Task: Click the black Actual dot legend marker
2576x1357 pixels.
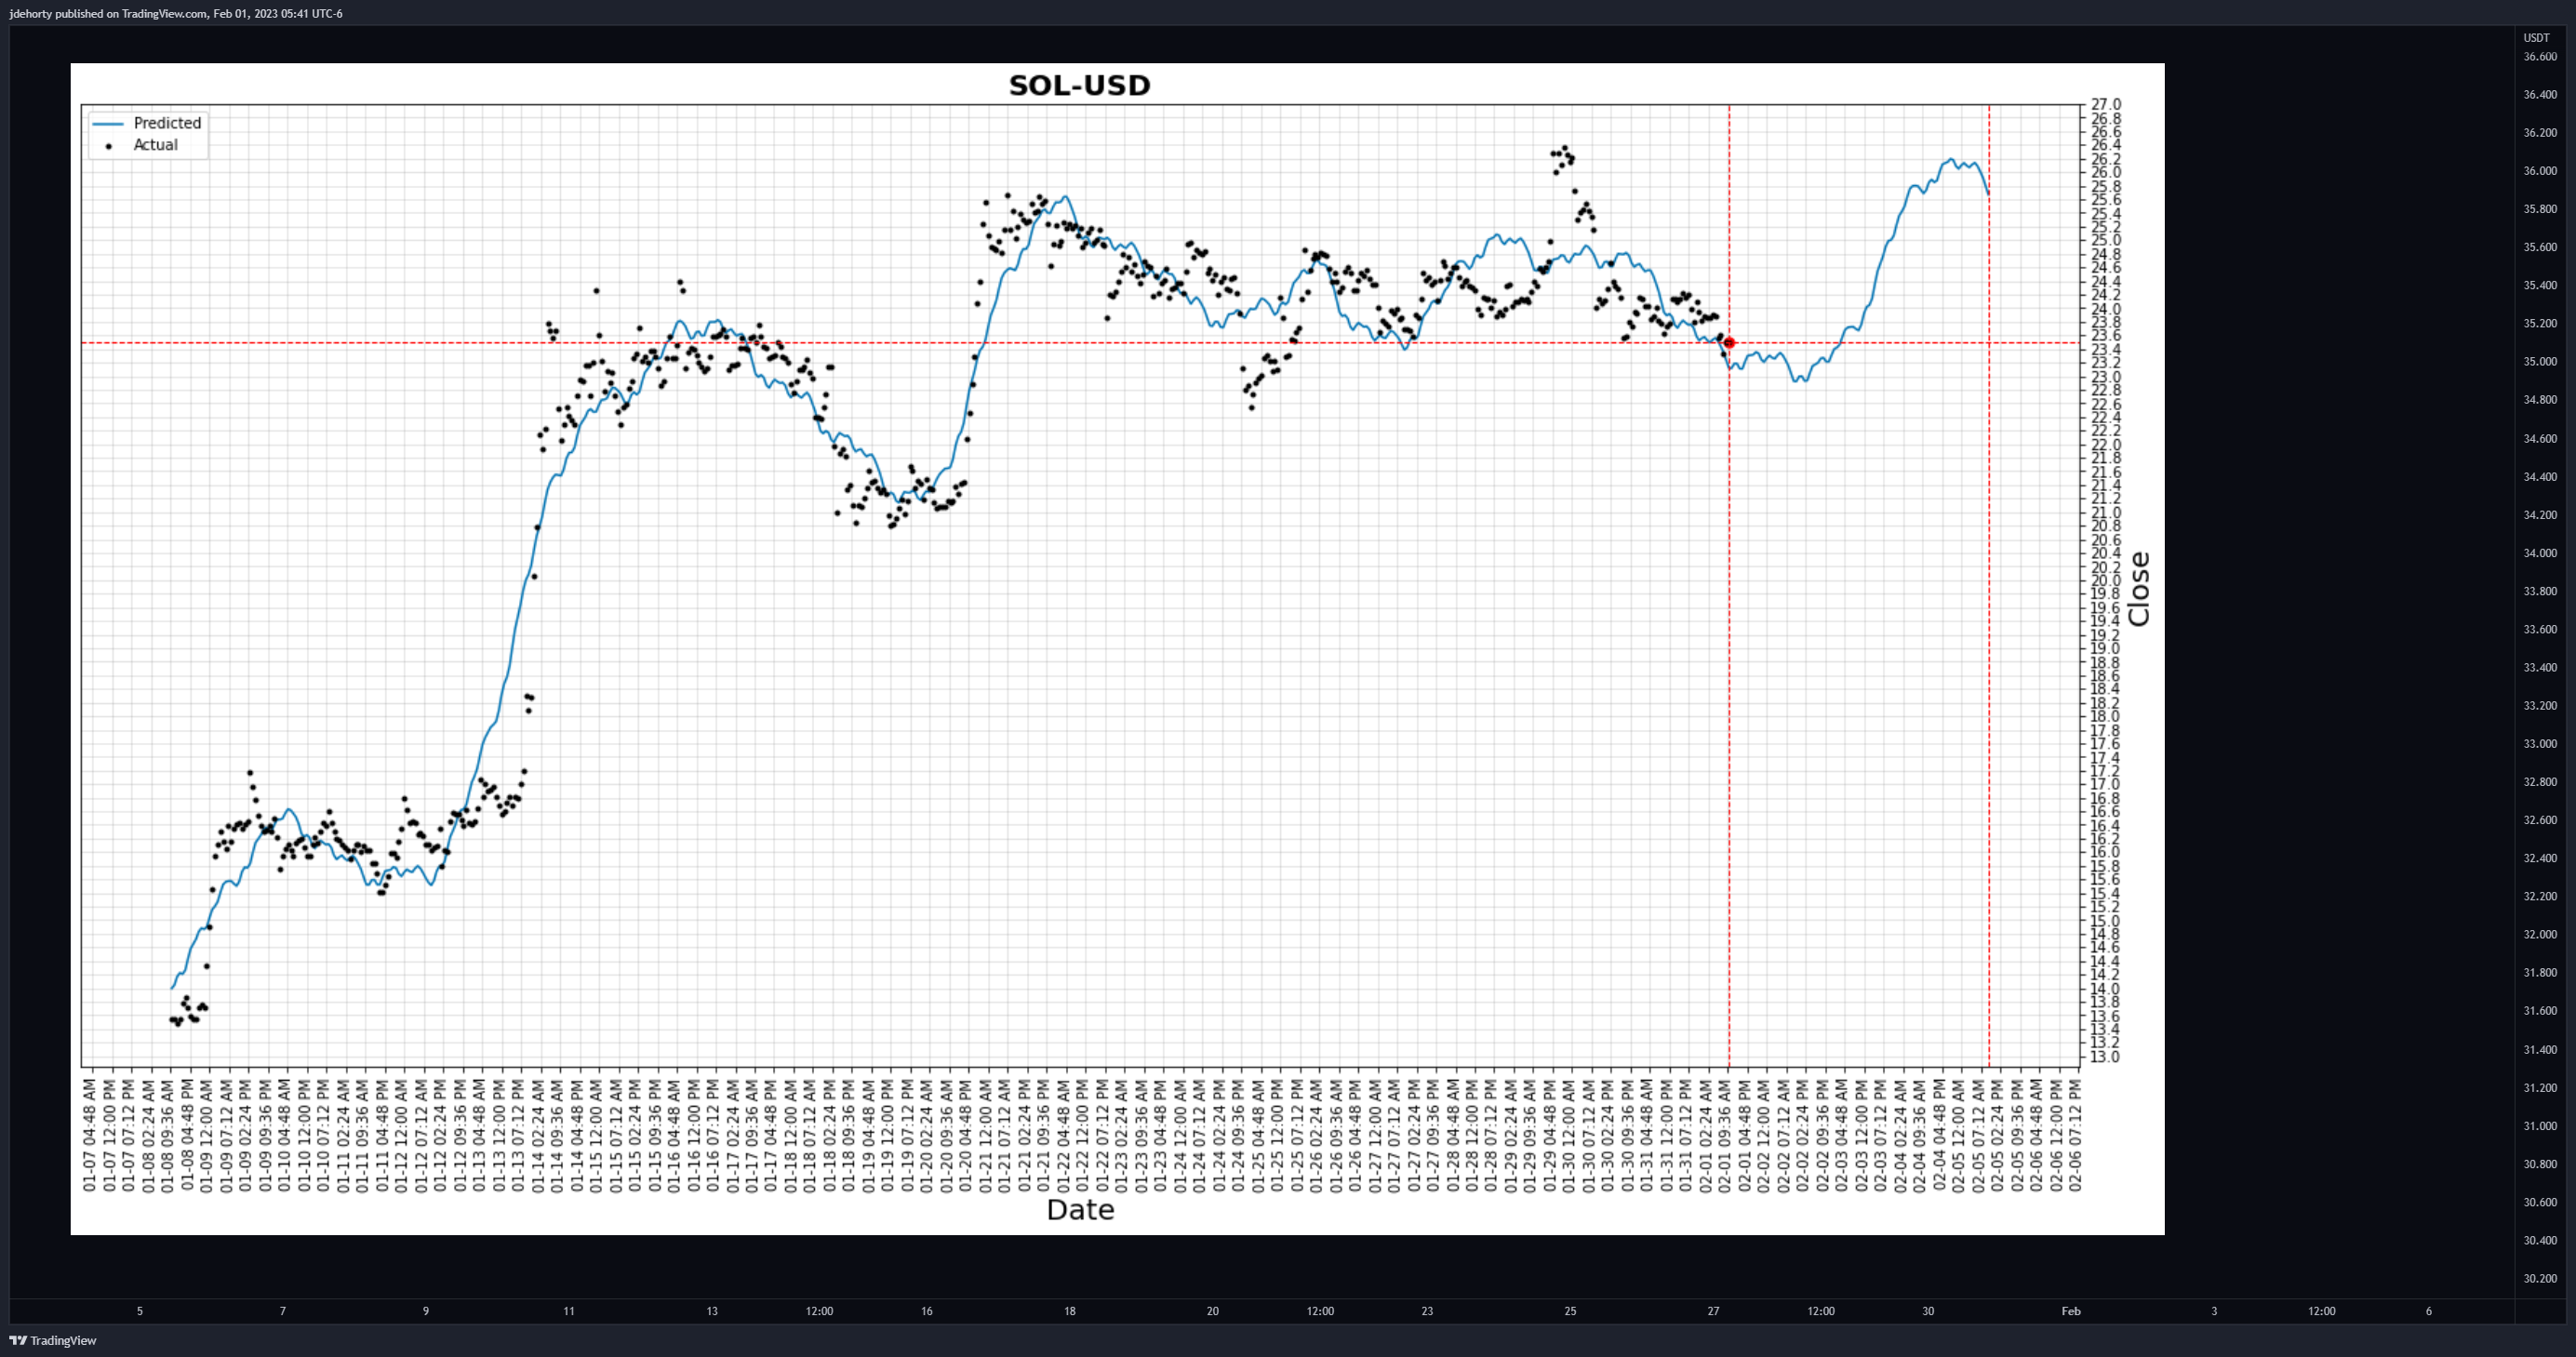Action: click(108, 146)
